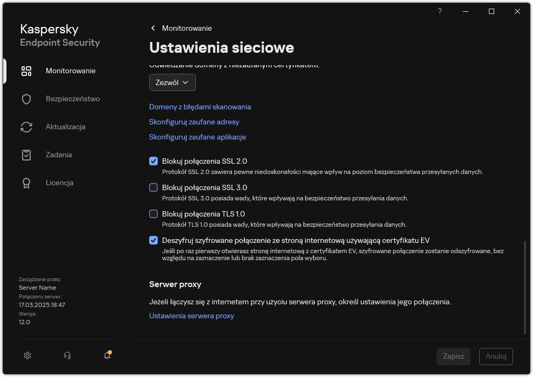Open support with the headset icon

tap(67, 355)
